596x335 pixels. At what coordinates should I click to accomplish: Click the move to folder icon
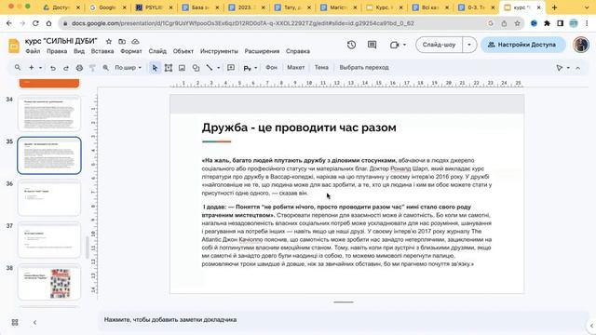(122, 41)
